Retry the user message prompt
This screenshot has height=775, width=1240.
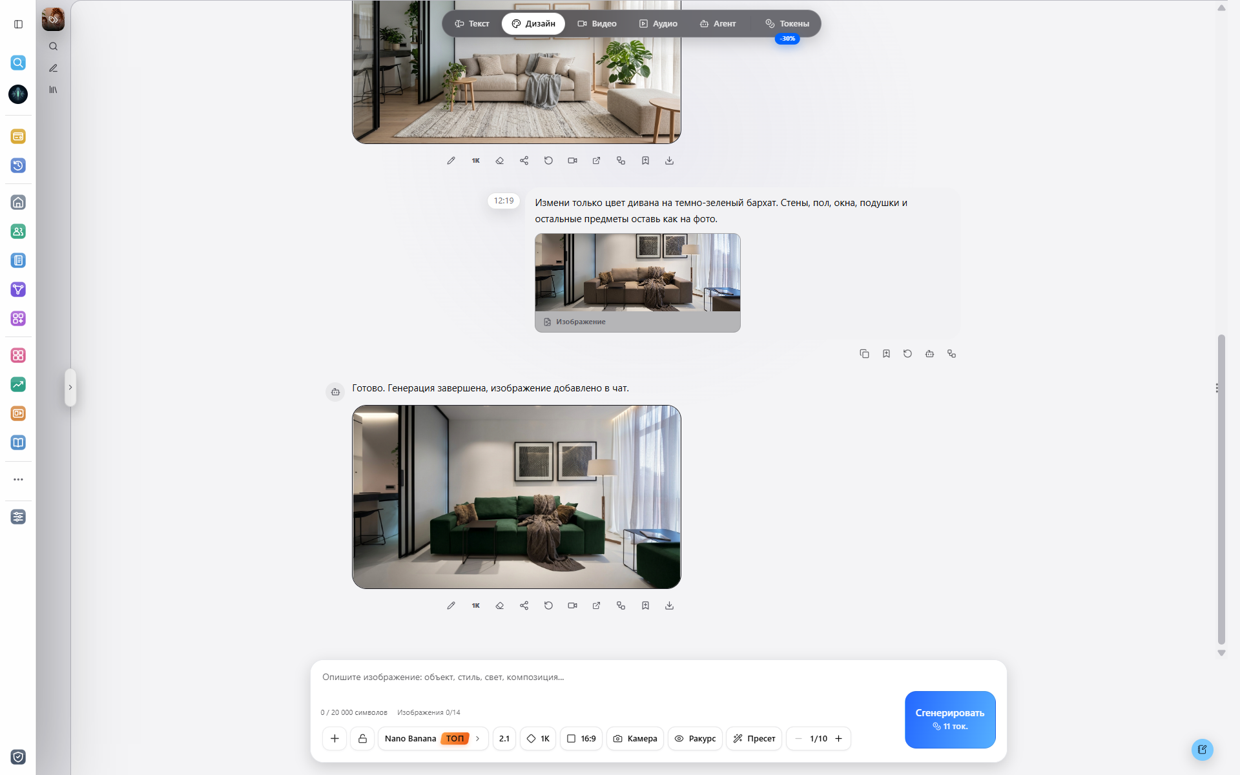click(x=907, y=353)
